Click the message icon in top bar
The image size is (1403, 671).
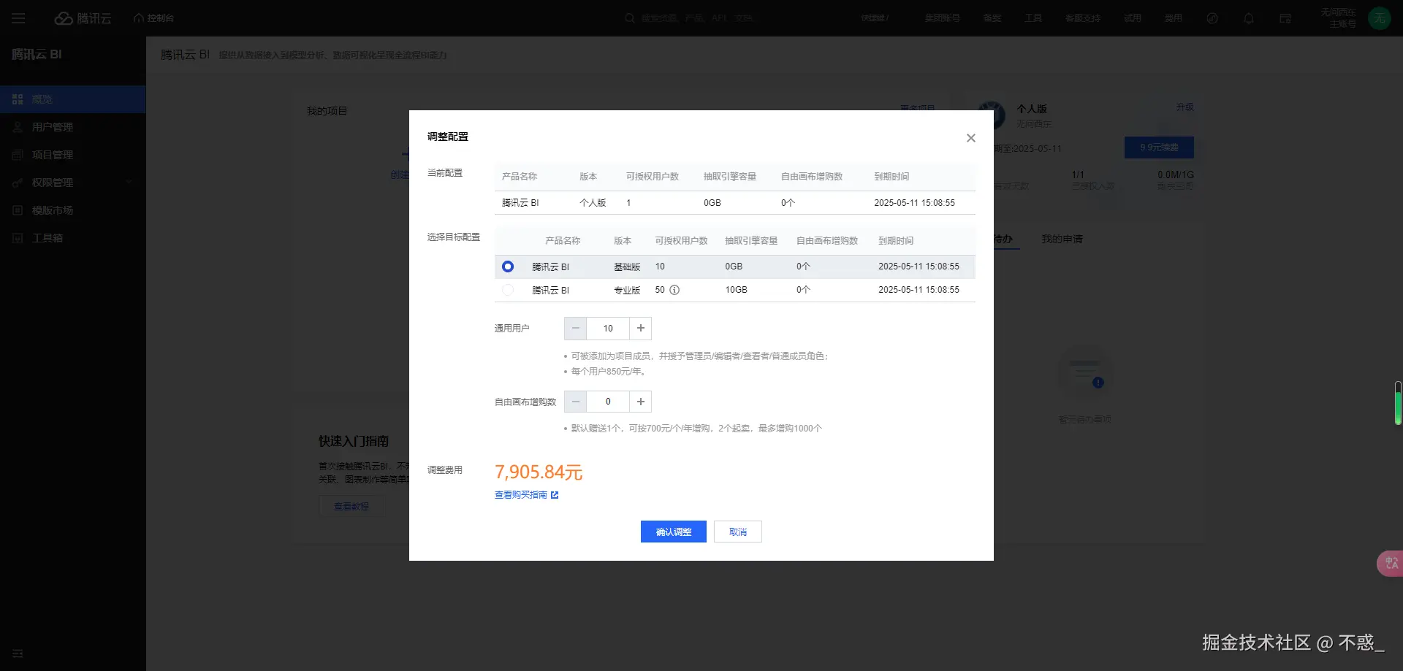pyautogui.click(x=1285, y=18)
